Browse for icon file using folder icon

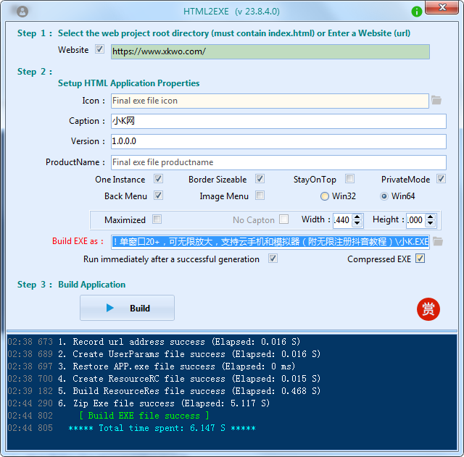(436, 100)
